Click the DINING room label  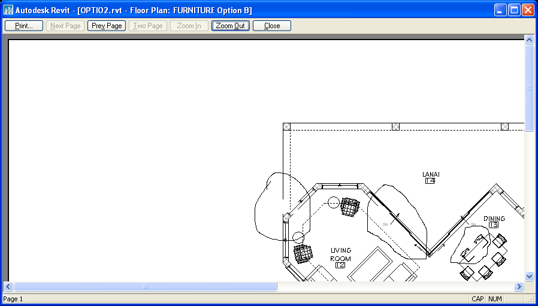click(494, 219)
